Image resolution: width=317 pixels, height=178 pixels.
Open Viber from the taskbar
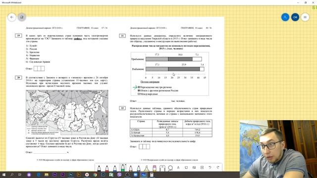click(x=119, y=175)
